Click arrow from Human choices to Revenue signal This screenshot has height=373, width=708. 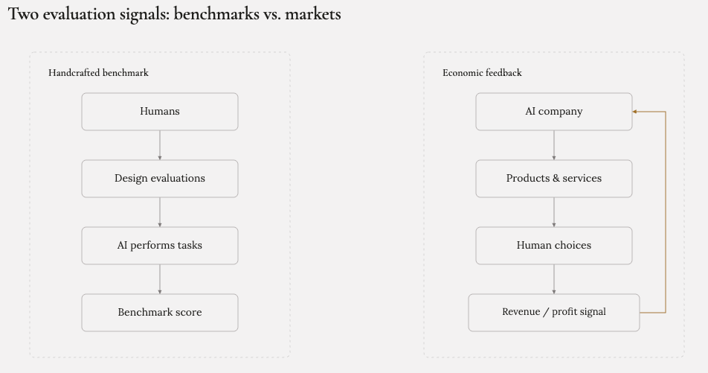(554, 279)
